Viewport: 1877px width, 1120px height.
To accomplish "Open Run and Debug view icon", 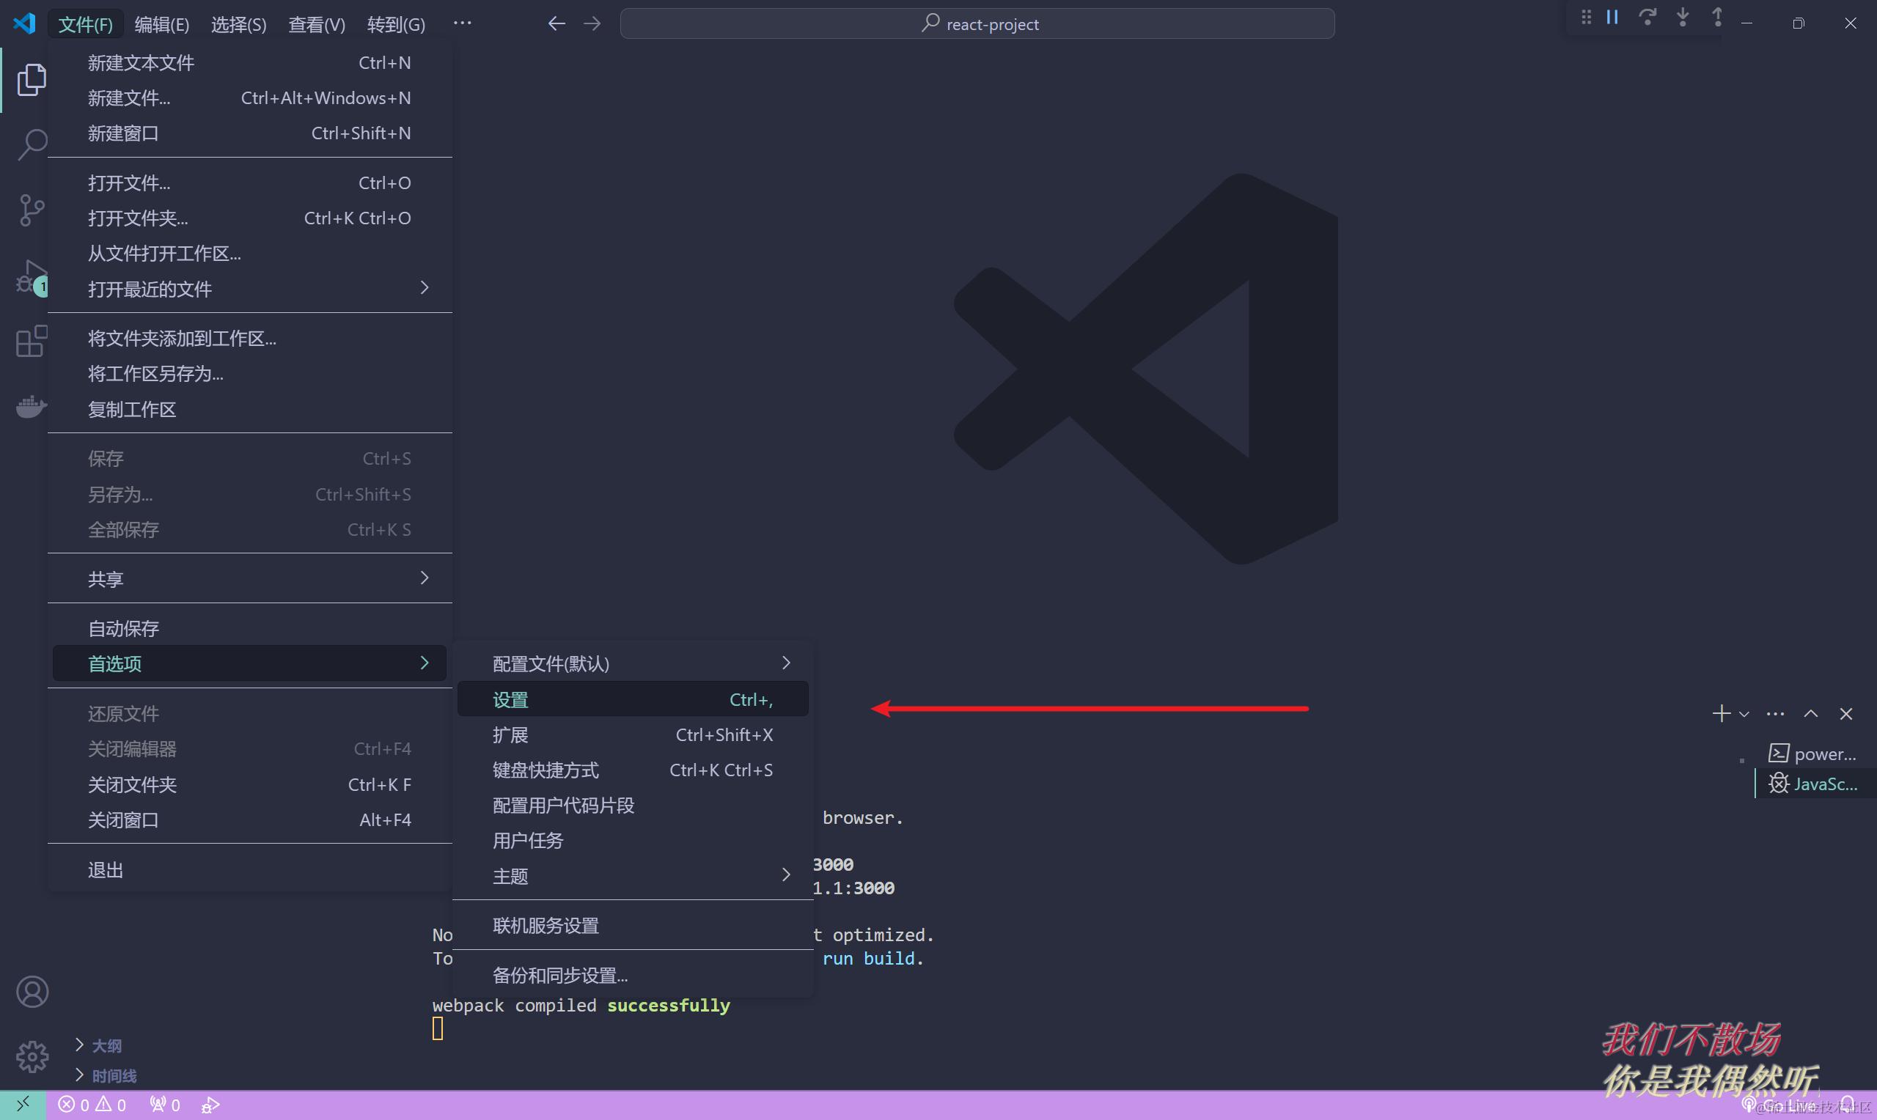I will tap(31, 276).
